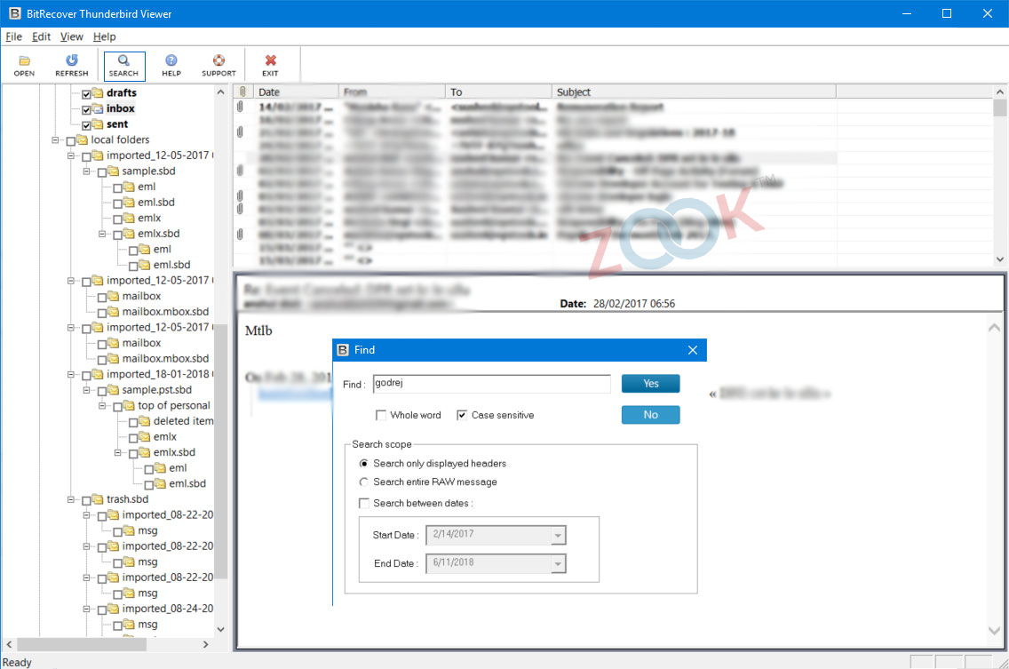Click BitRecover app icon in title bar
Screen dimensions: 1009x669
pyautogui.click(x=14, y=13)
